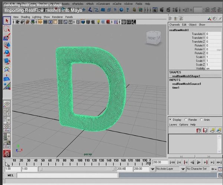Screen dimensions: 223x185
Task: Click the Translate X value field
Action: 212,34
